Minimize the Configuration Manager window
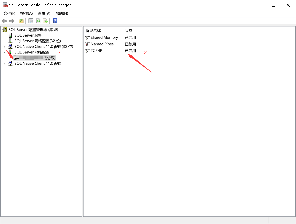Viewport: 296px width, 224px height. point(259,5)
